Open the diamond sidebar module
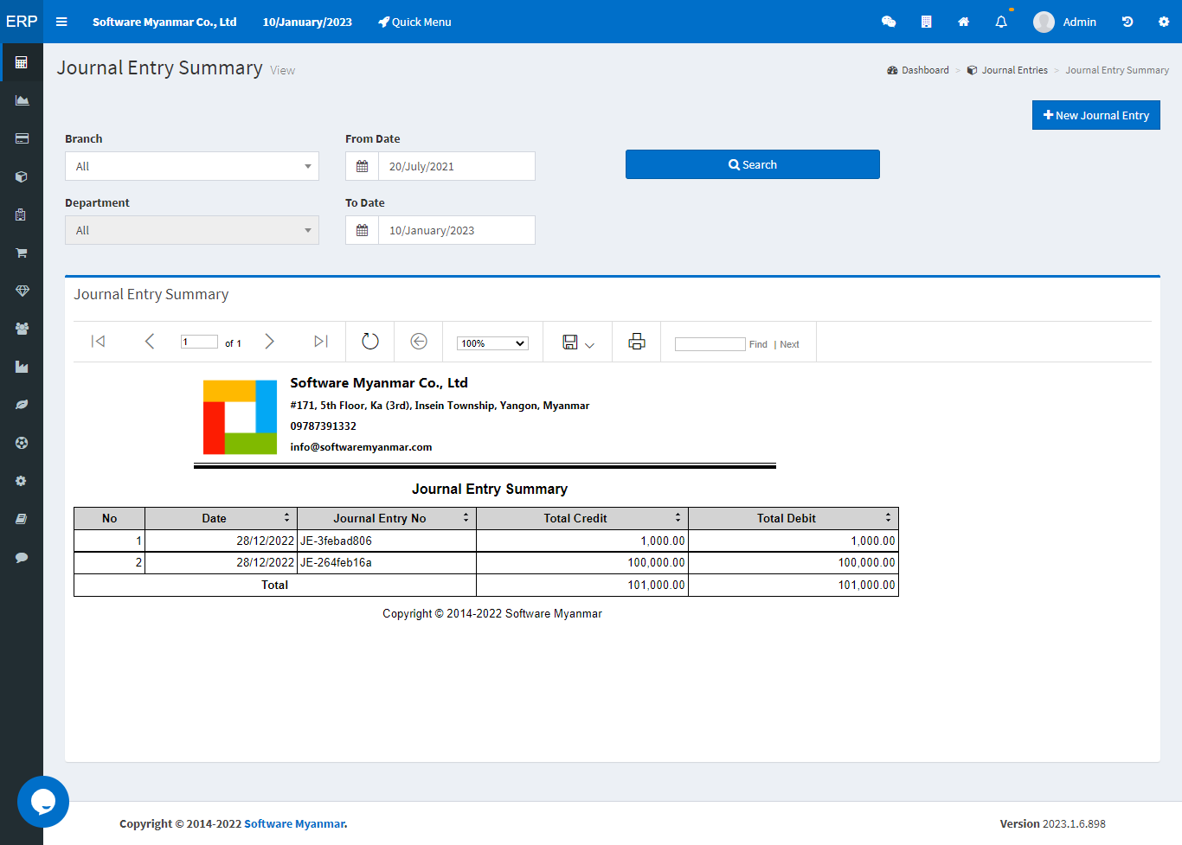Screen dimensions: 1182x845 pyautogui.click(x=22, y=291)
